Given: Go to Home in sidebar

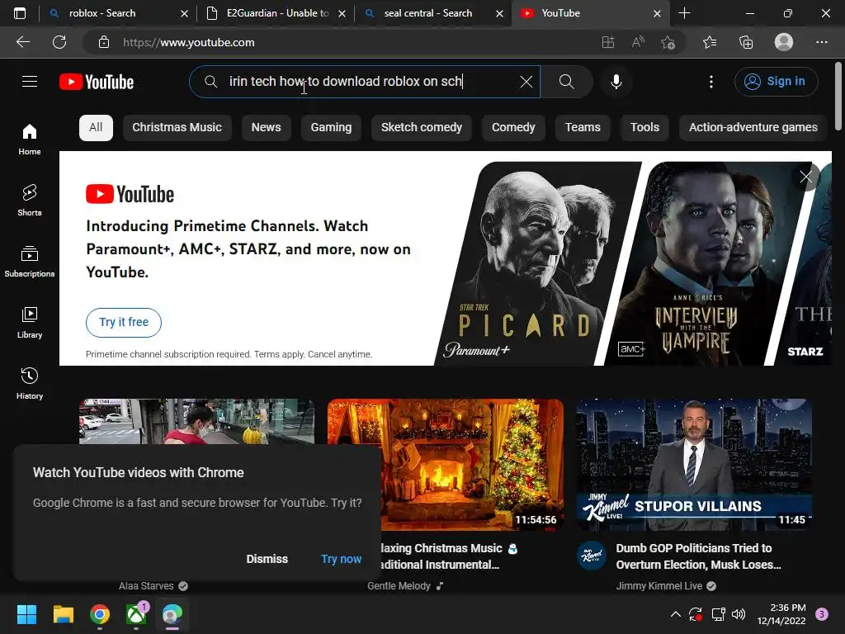Looking at the screenshot, I should coord(30,139).
